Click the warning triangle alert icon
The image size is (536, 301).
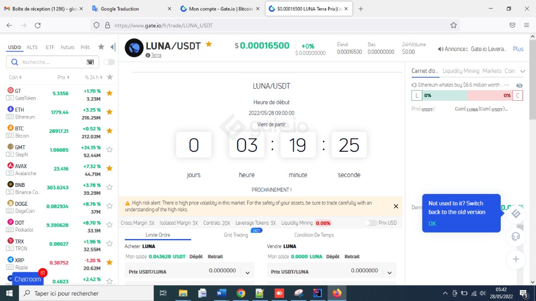[128, 203]
